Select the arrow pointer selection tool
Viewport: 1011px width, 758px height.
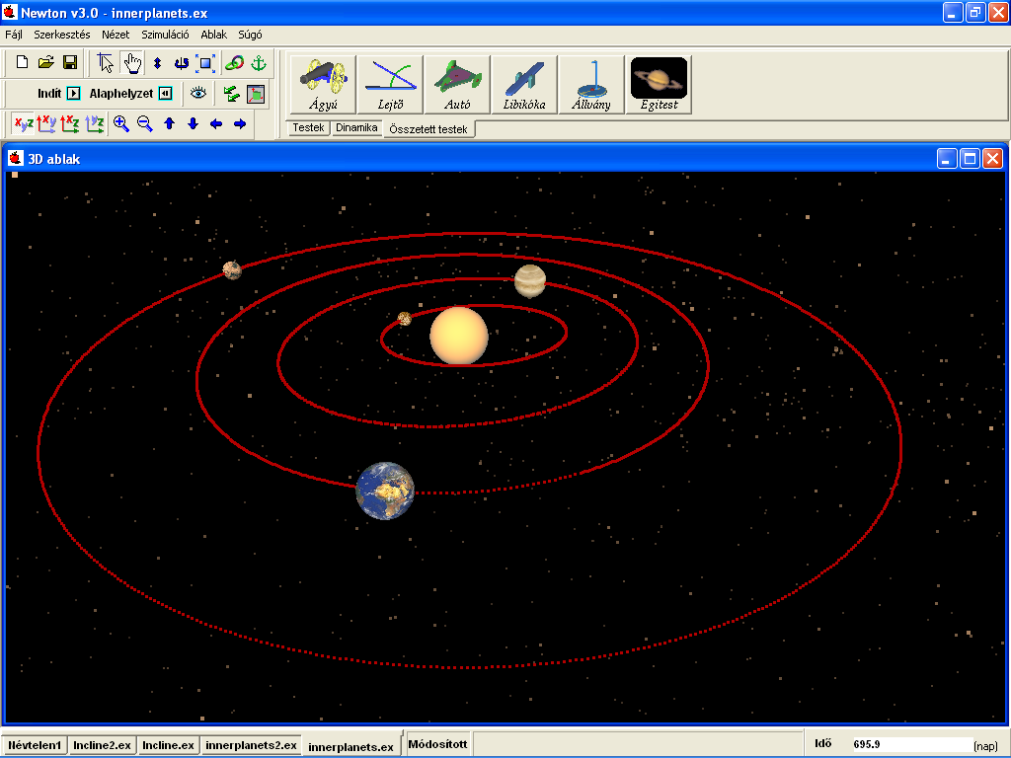coord(106,62)
